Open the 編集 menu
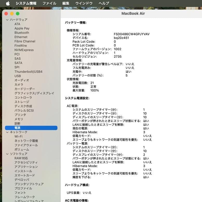202x202 pixels. tap(66, 3)
